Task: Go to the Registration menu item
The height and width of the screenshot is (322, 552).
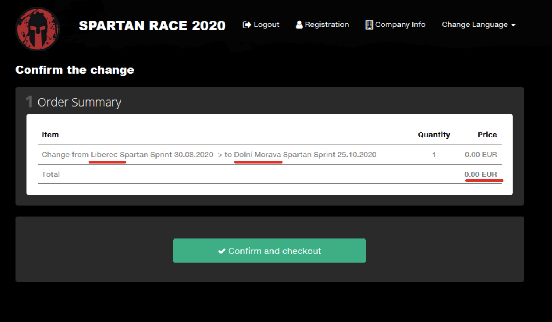Action: (x=327, y=25)
